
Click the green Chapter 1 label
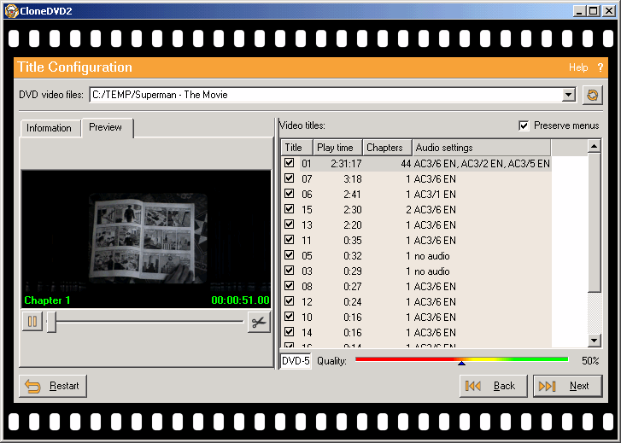[47, 300]
